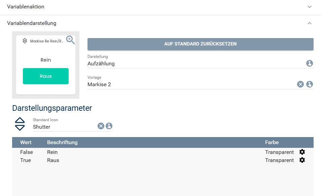Collapse the Variablendarstellung section chevron
The image size is (321, 196).
click(310, 23)
